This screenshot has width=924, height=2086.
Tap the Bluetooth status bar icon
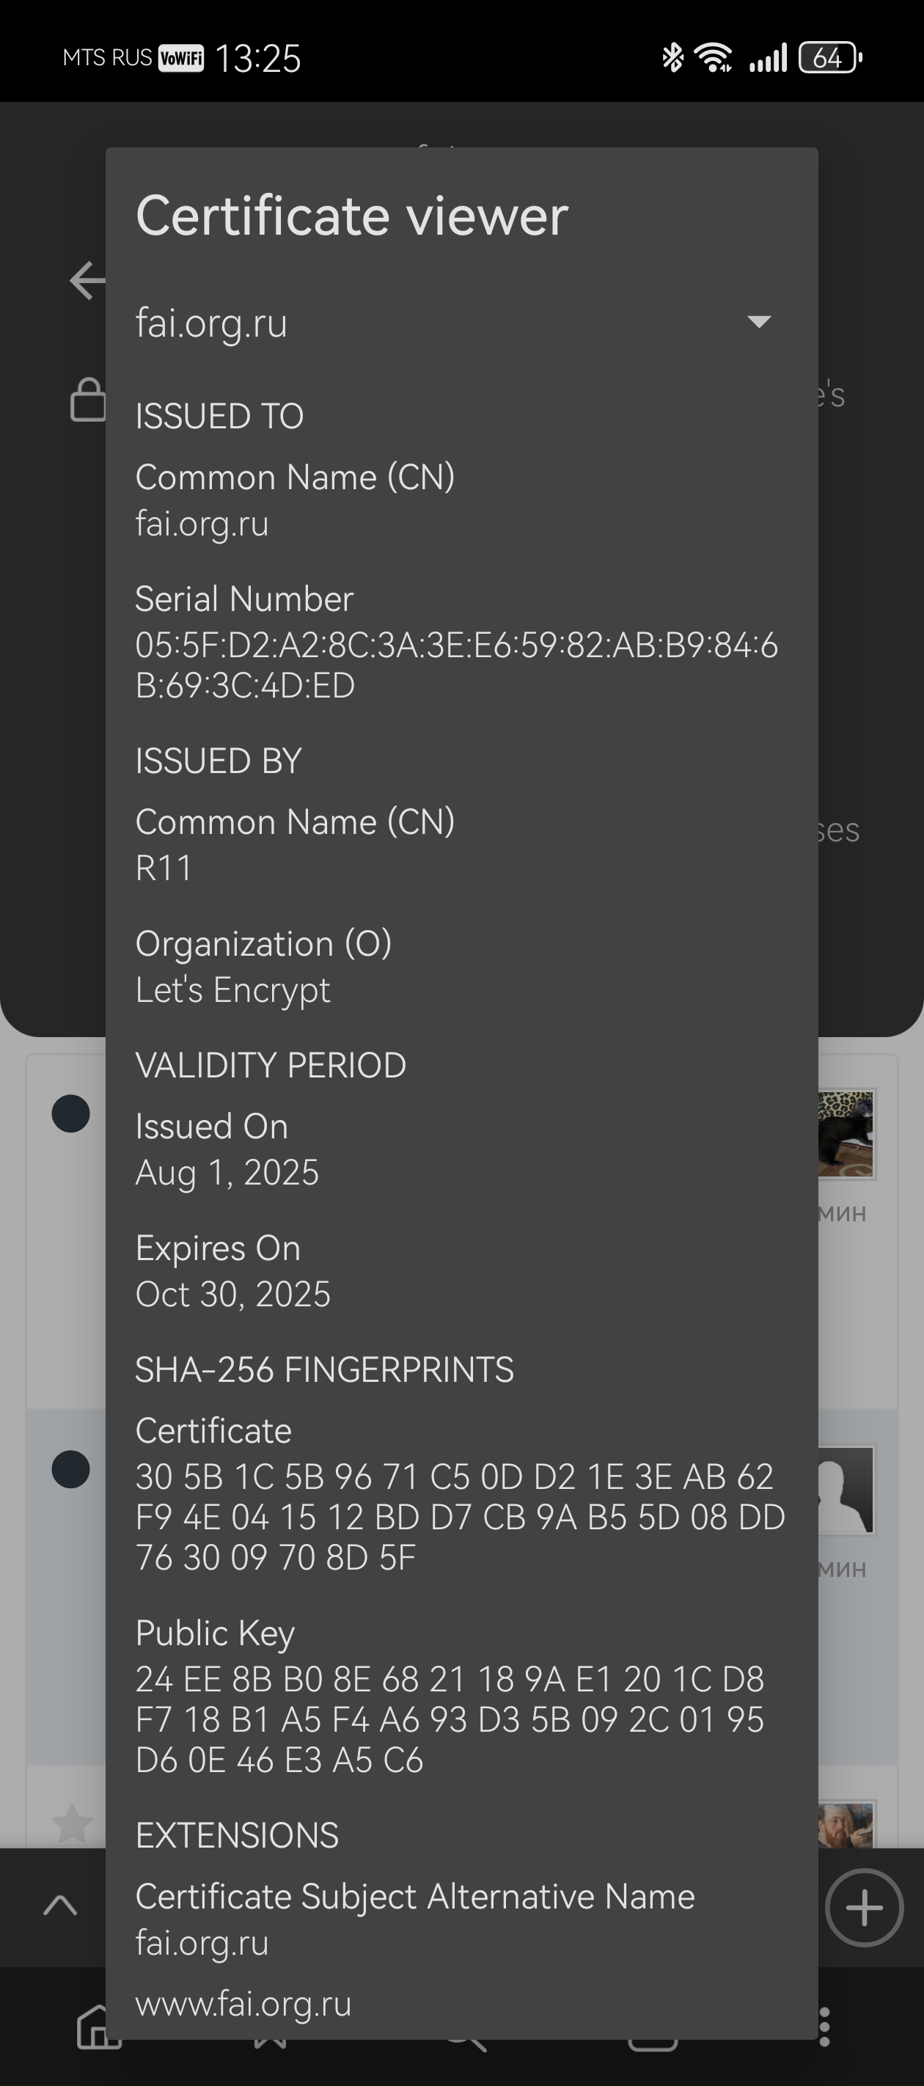(x=672, y=57)
